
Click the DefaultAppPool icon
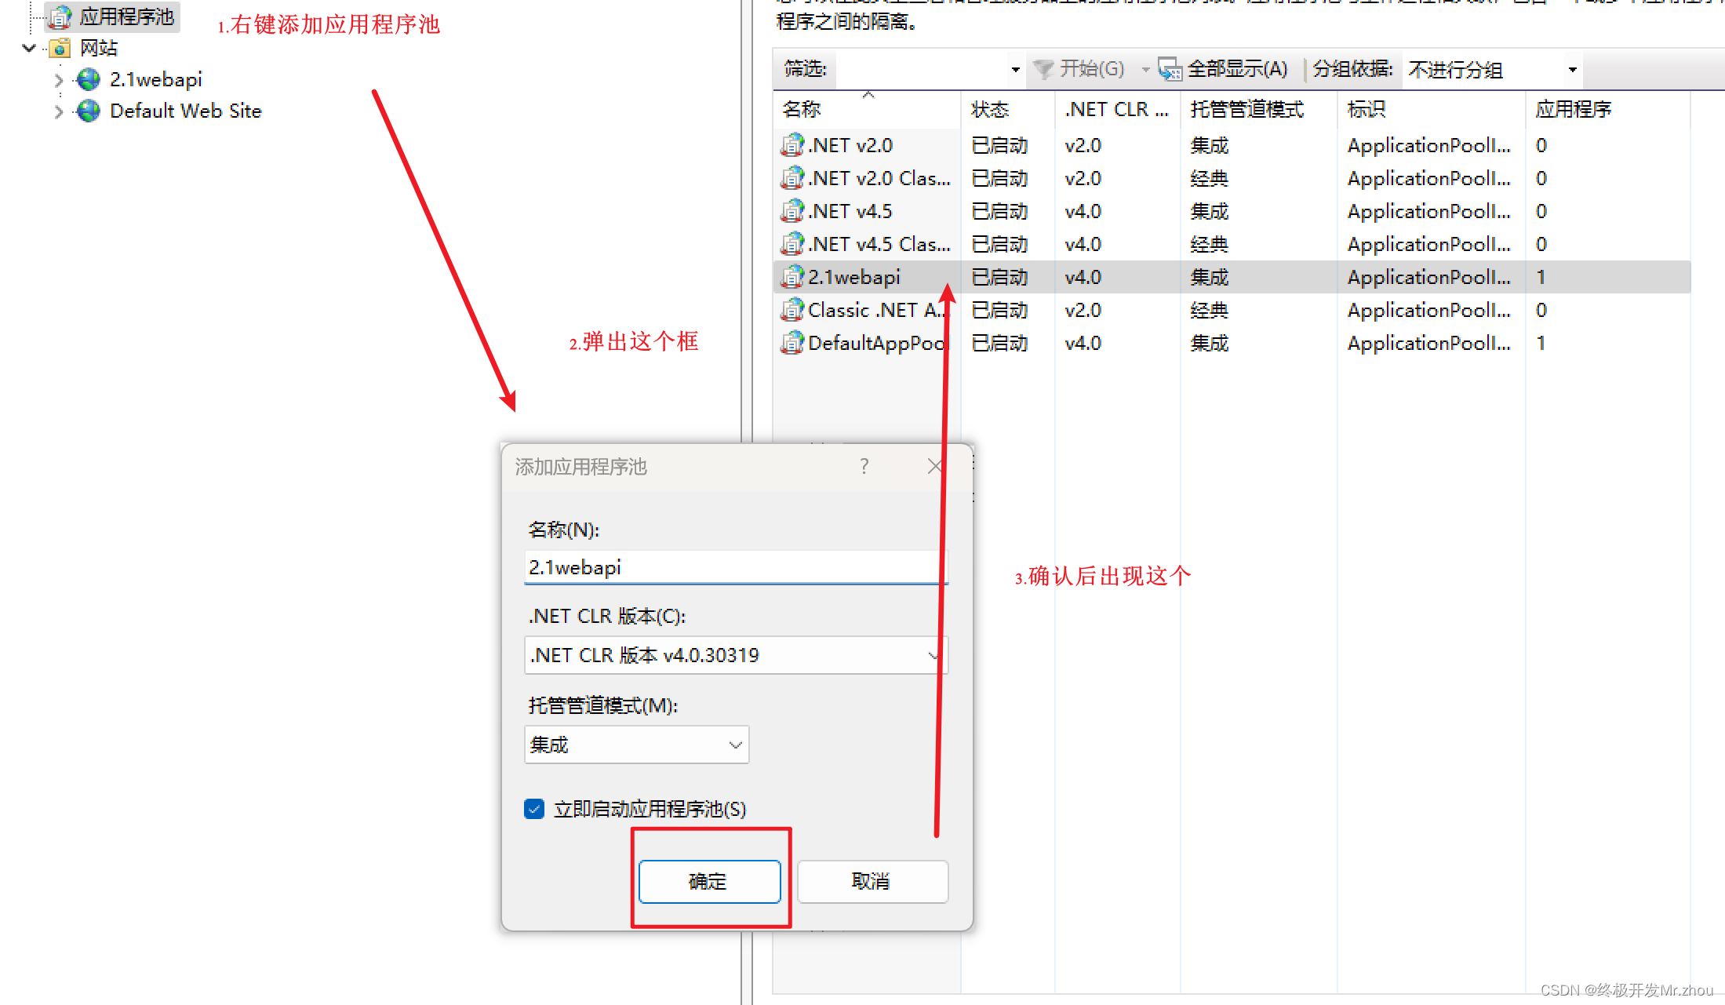792,343
